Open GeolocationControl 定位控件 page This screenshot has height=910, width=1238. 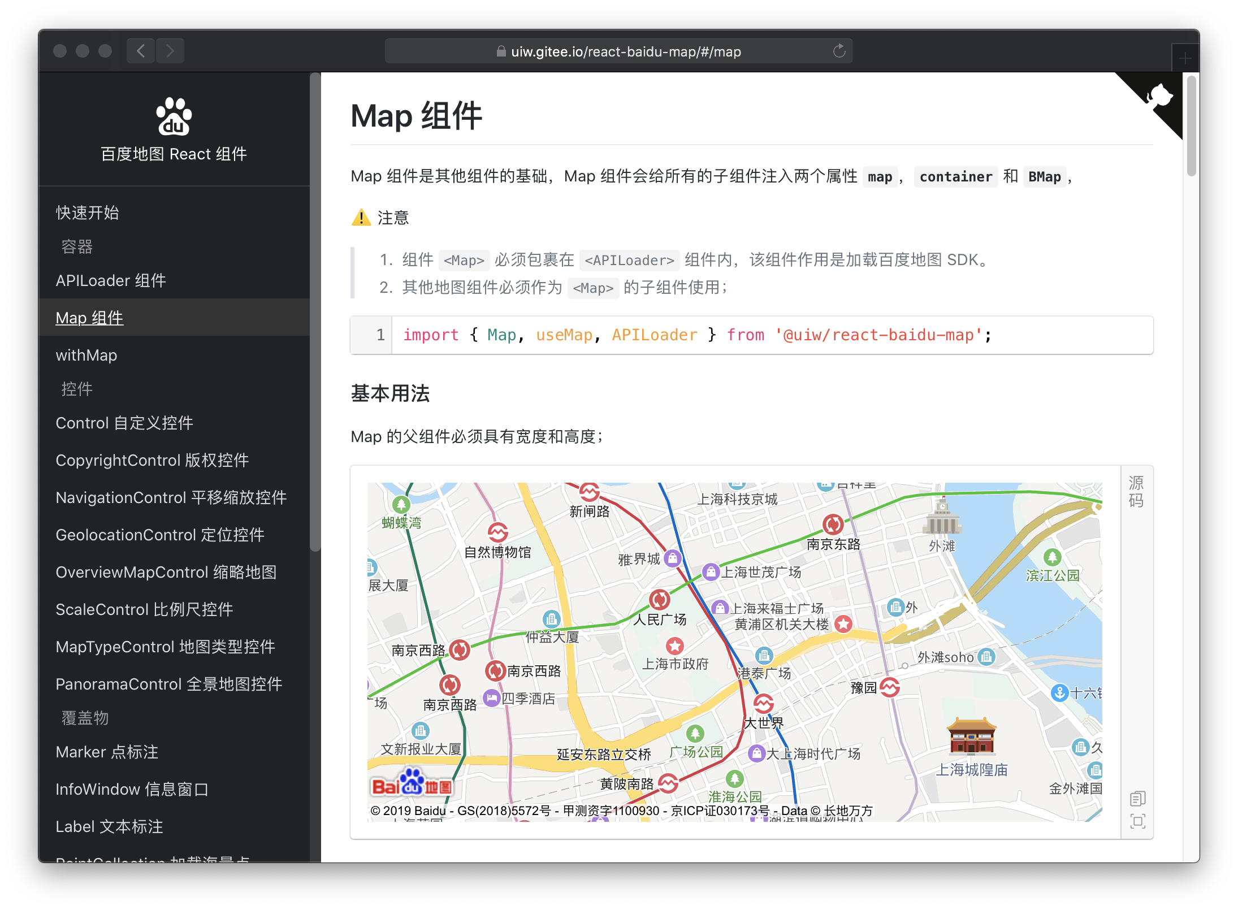click(x=174, y=535)
